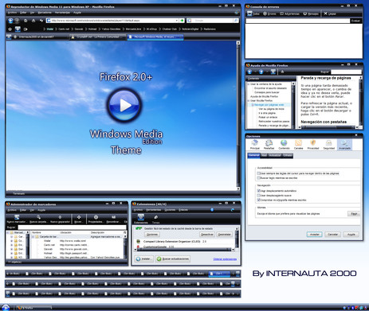This screenshot has width=369, height=311.
Task: Click the Start orb on the taskbar
Action: [x=6, y=308]
